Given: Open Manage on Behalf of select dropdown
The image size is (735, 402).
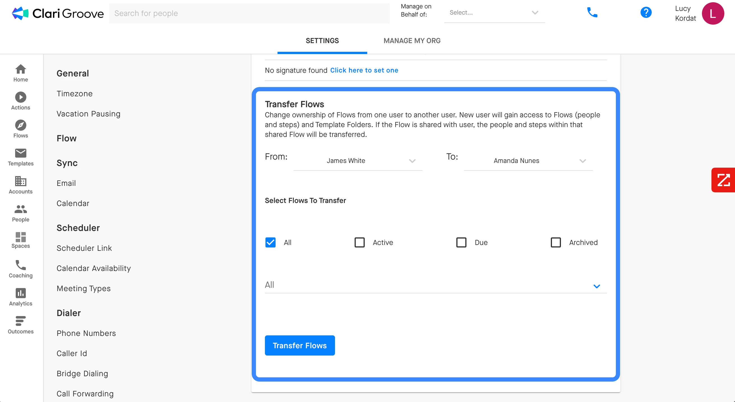Looking at the screenshot, I should [494, 13].
